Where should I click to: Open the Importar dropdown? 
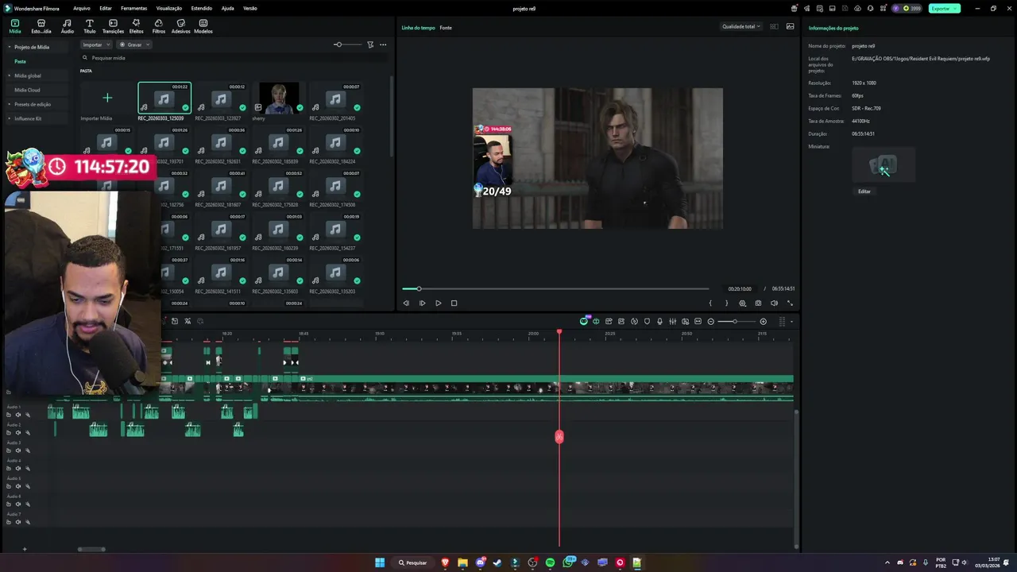coord(96,44)
